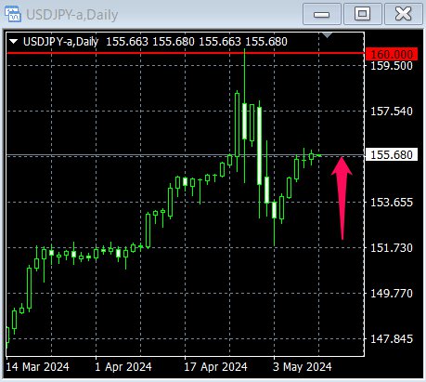426x382 pixels.
Task: Expand the chart dropdown triangle beside USDJPY-a,Daily
Action: [x=14, y=41]
